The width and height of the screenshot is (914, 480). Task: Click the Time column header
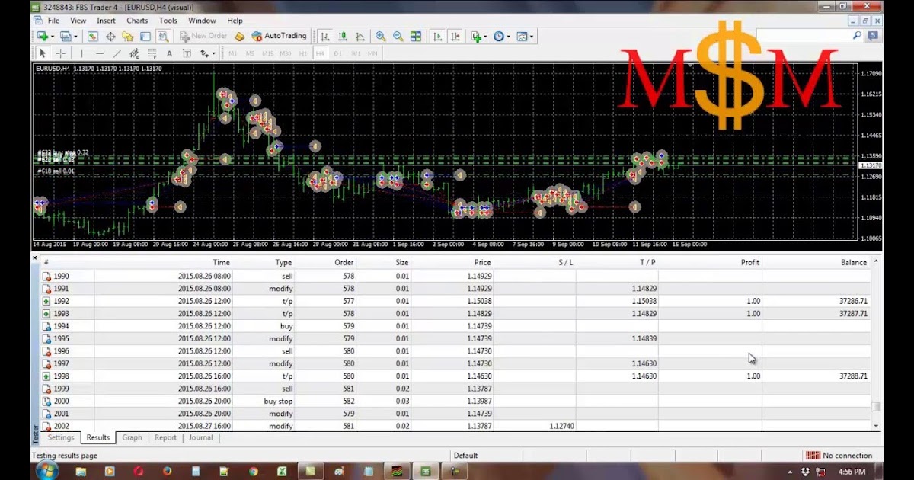click(163, 262)
